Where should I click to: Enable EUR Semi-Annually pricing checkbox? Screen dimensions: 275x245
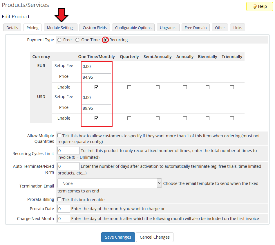158,87
